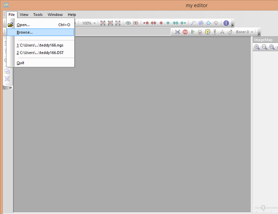Click the teal double right arrow
Viewport: 278px width, 214px height.
coord(176,23)
